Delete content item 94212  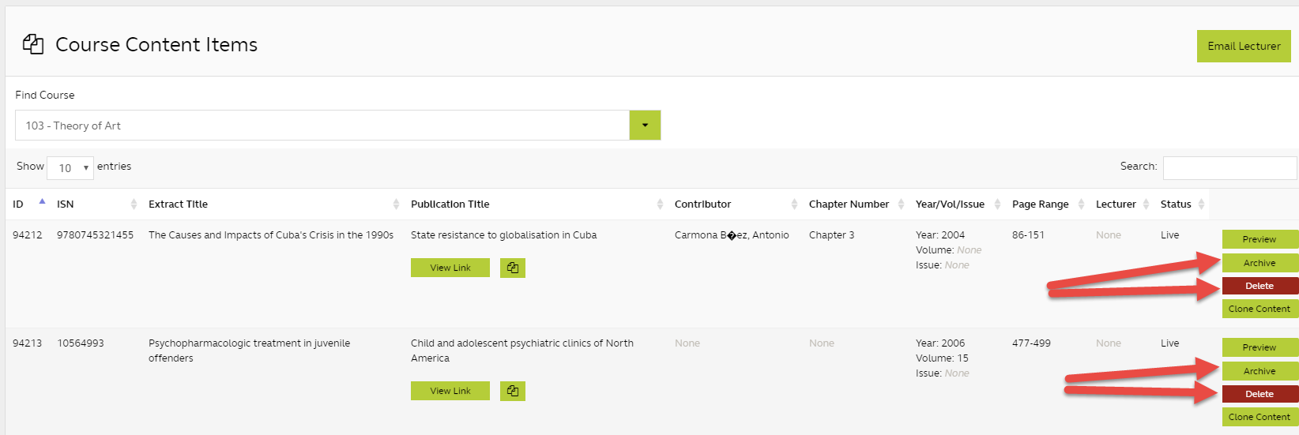click(1259, 286)
